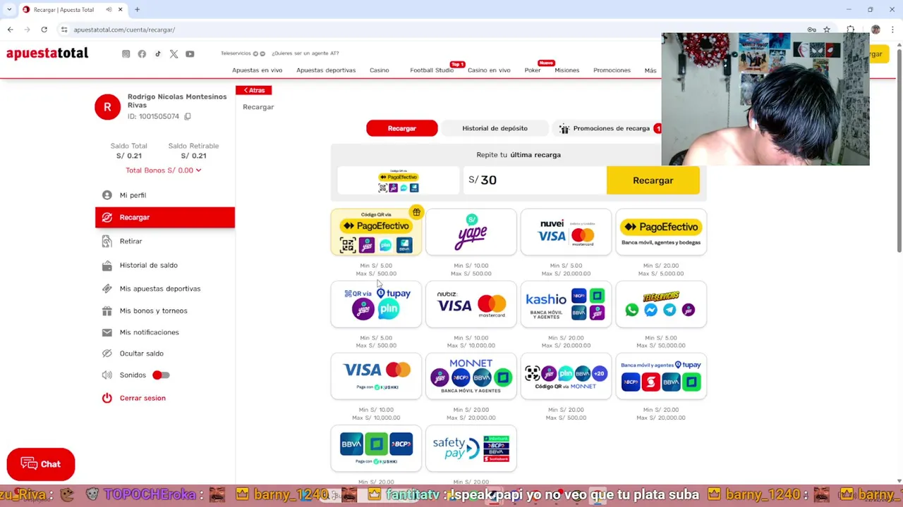Choose nubiz Visa Mastercard payment card
This screenshot has height=507, width=903.
(x=471, y=304)
